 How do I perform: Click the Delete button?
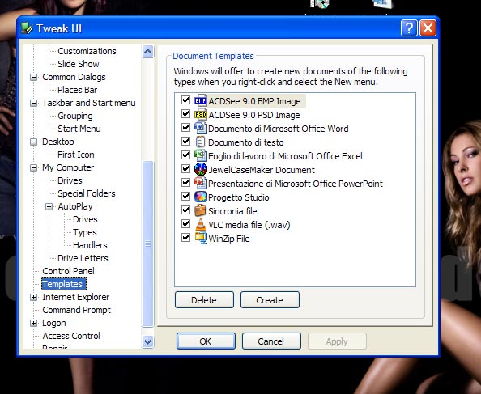point(204,300)
